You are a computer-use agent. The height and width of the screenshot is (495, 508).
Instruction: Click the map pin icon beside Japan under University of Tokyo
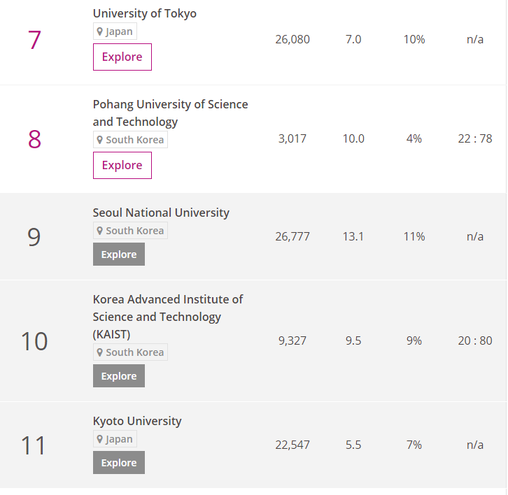click(x=100, y=31)
